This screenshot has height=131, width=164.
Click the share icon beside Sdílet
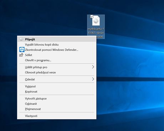[21, 55]
